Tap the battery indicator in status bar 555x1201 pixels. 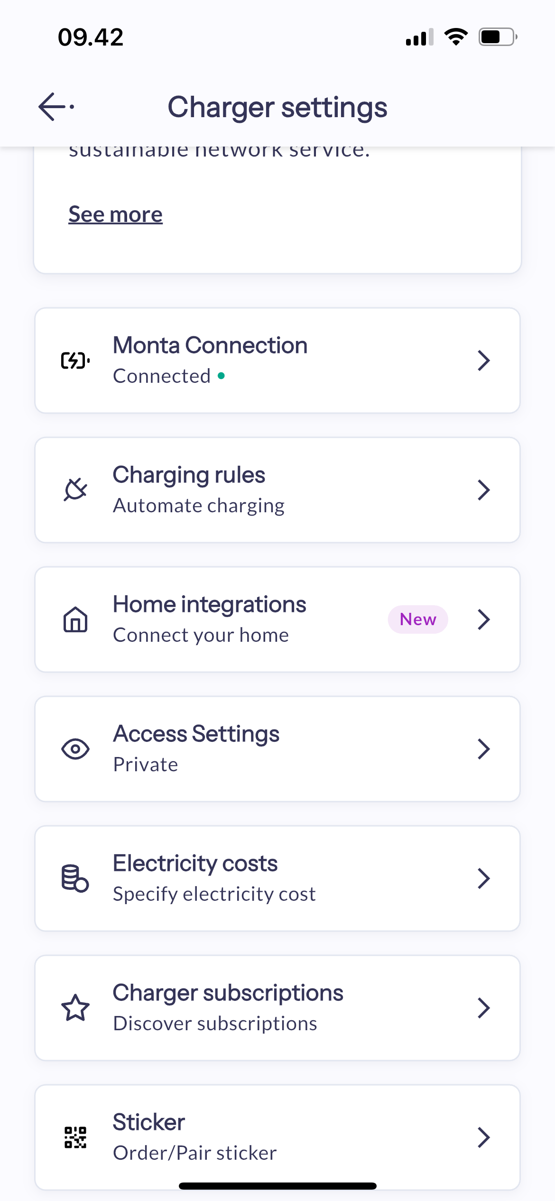(x=497, y=37)
